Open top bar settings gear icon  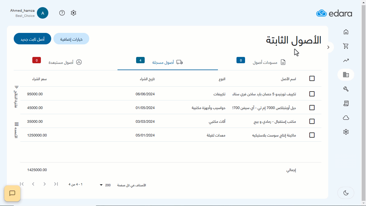tap(73, 13)
